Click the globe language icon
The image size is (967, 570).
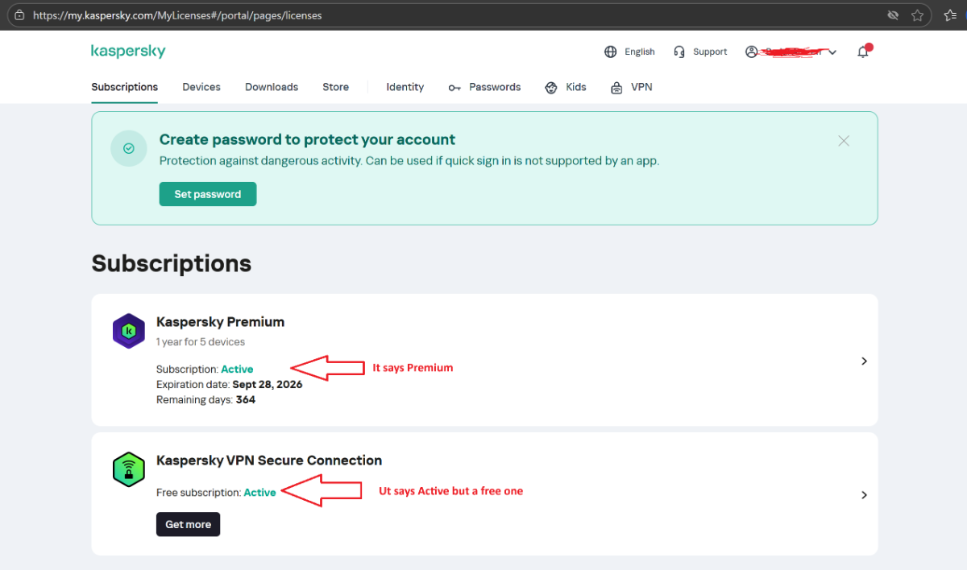[611, 52]
